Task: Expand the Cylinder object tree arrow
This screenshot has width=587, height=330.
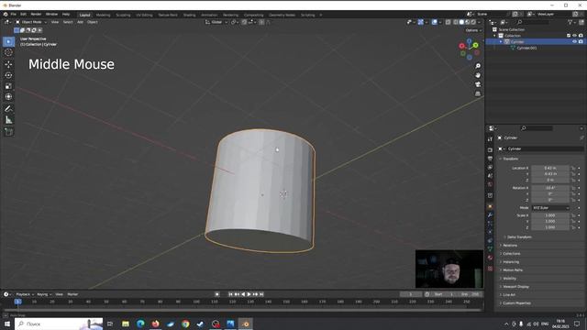Action: (501, 41)
